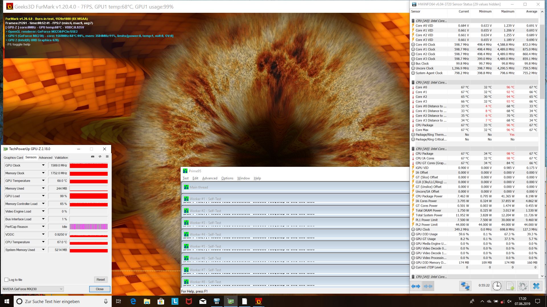Screen dimensions: 547x307
Task: Open GPU-Z hamburger menu icon
Action: click(107, 157)
